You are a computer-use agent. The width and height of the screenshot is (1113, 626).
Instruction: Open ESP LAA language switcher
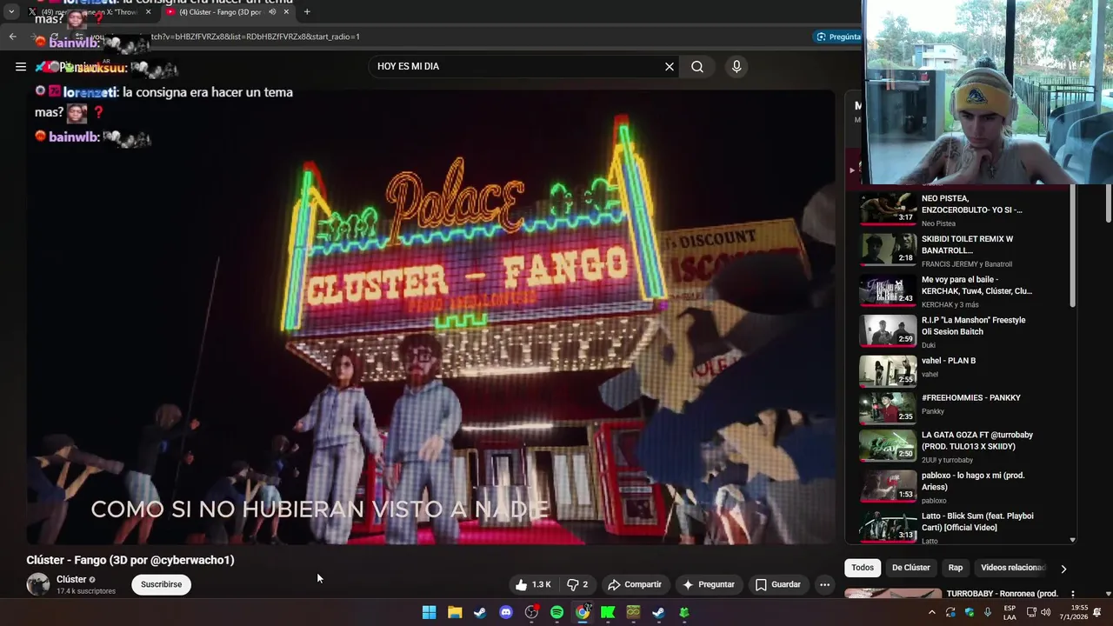pyautogui.click(x=1010, y=612)
